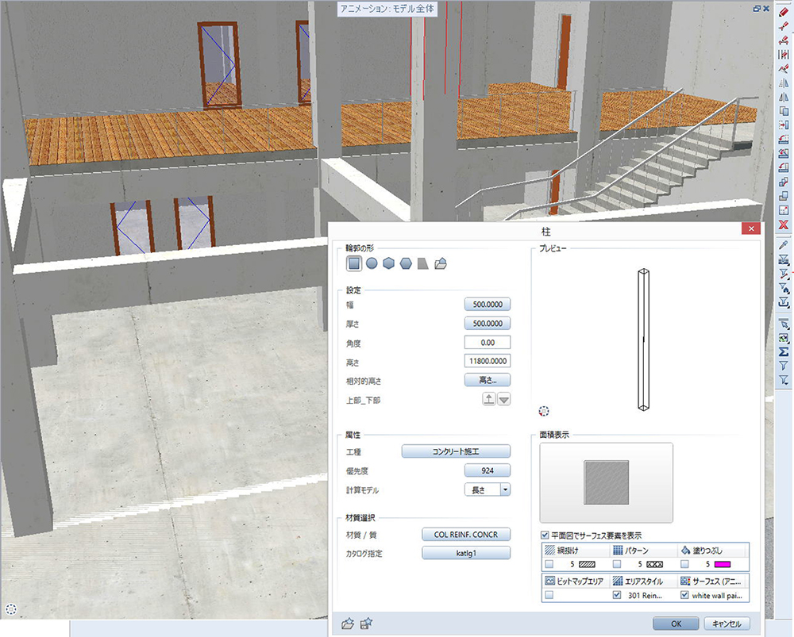Screen dimensions: 794x637
Task: Click the Sigma sum tool in right toolbar
Action: point(784,351)
